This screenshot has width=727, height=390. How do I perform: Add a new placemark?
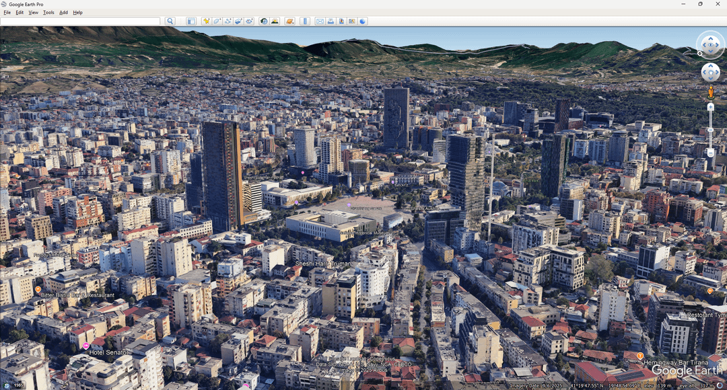pos(207,22)
